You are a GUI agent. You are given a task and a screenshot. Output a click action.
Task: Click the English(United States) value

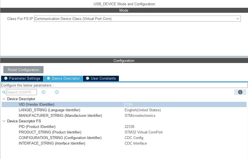click(143, 110)
